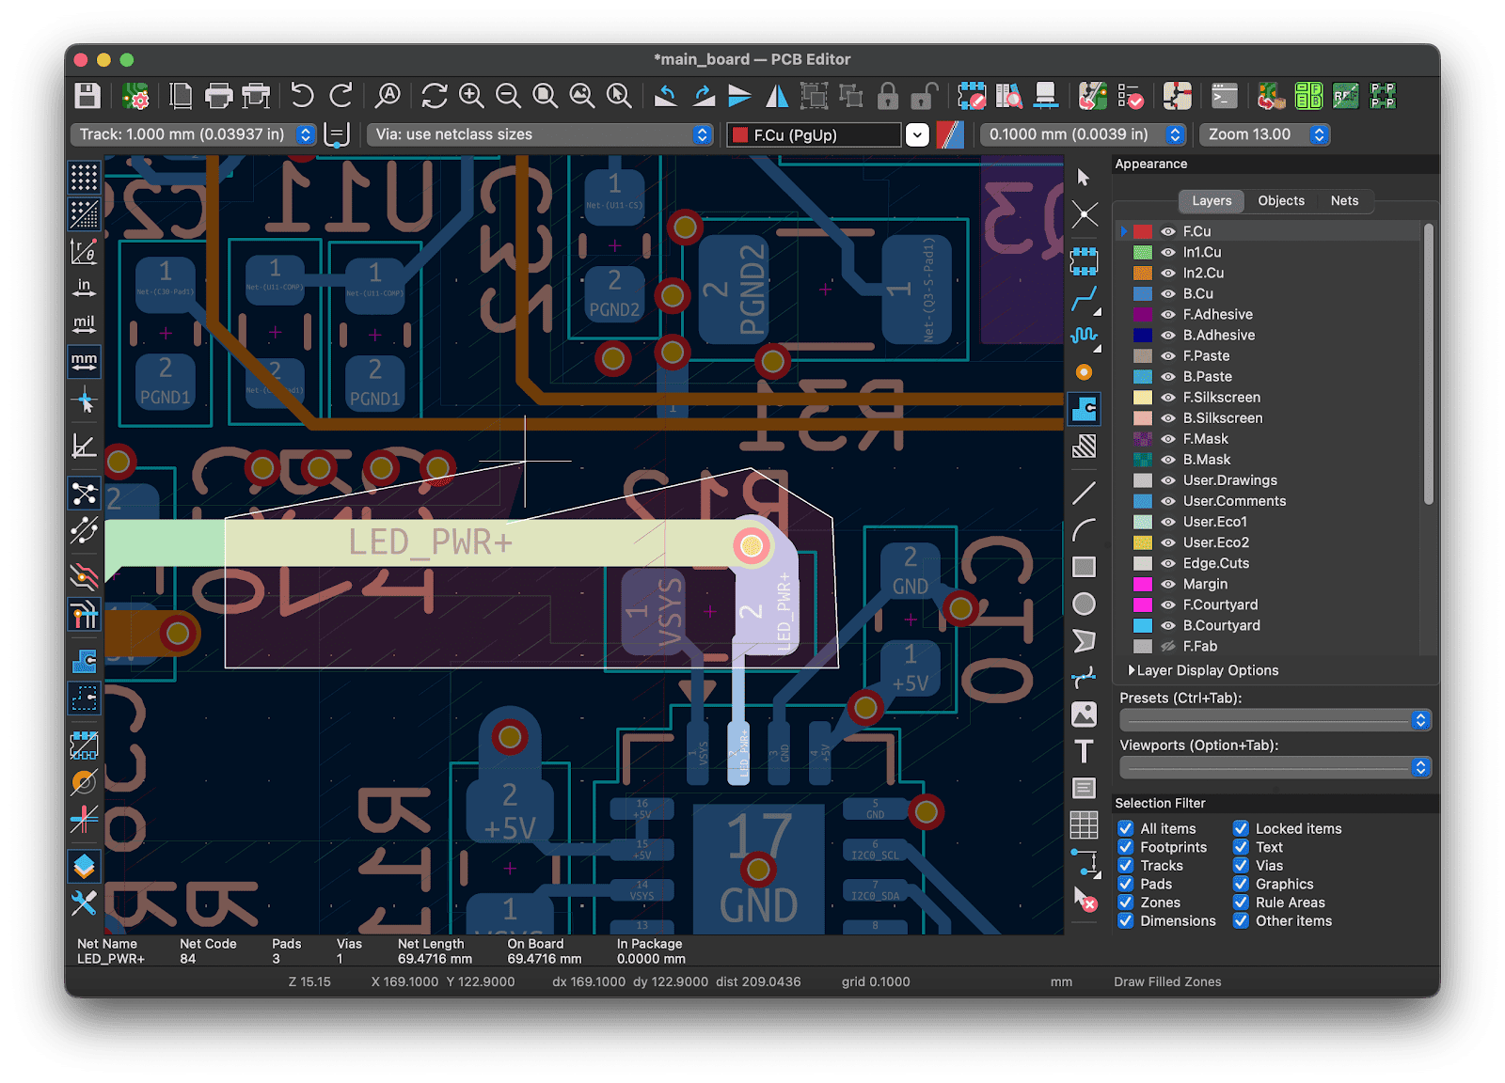The width and height of the screenshot is (1505, 1083).
Task: Save the board with the floppy icon
Action: click(87, 96)
